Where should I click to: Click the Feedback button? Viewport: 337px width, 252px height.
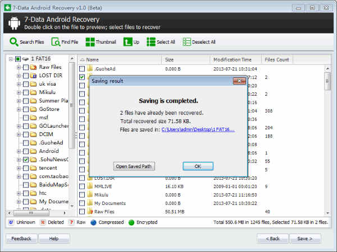(x=21, y=239)
